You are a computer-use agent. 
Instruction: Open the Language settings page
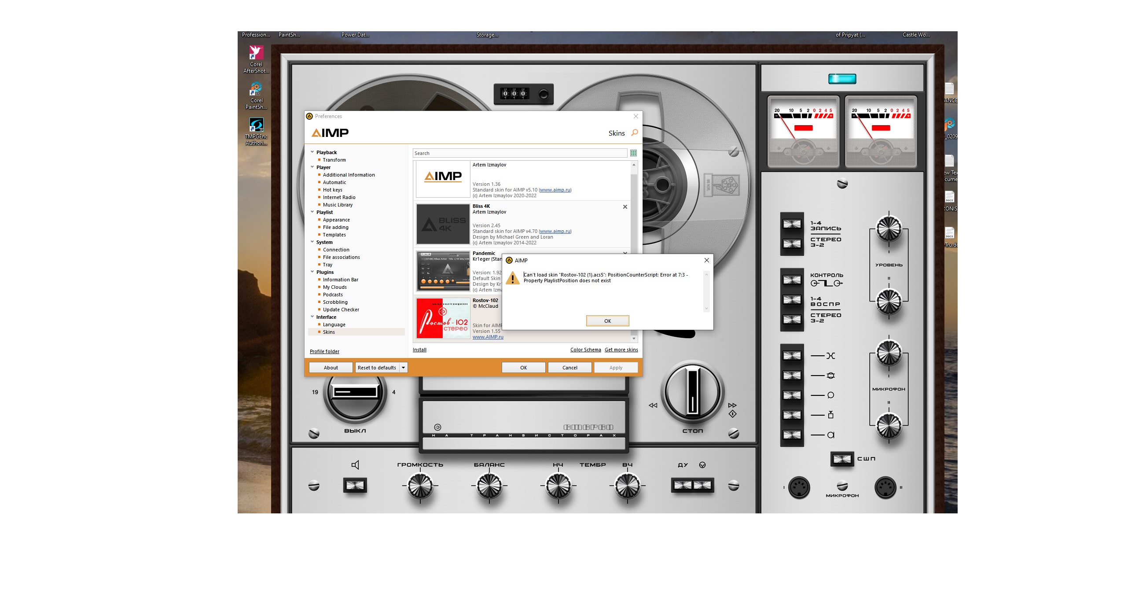click(334, 324)
